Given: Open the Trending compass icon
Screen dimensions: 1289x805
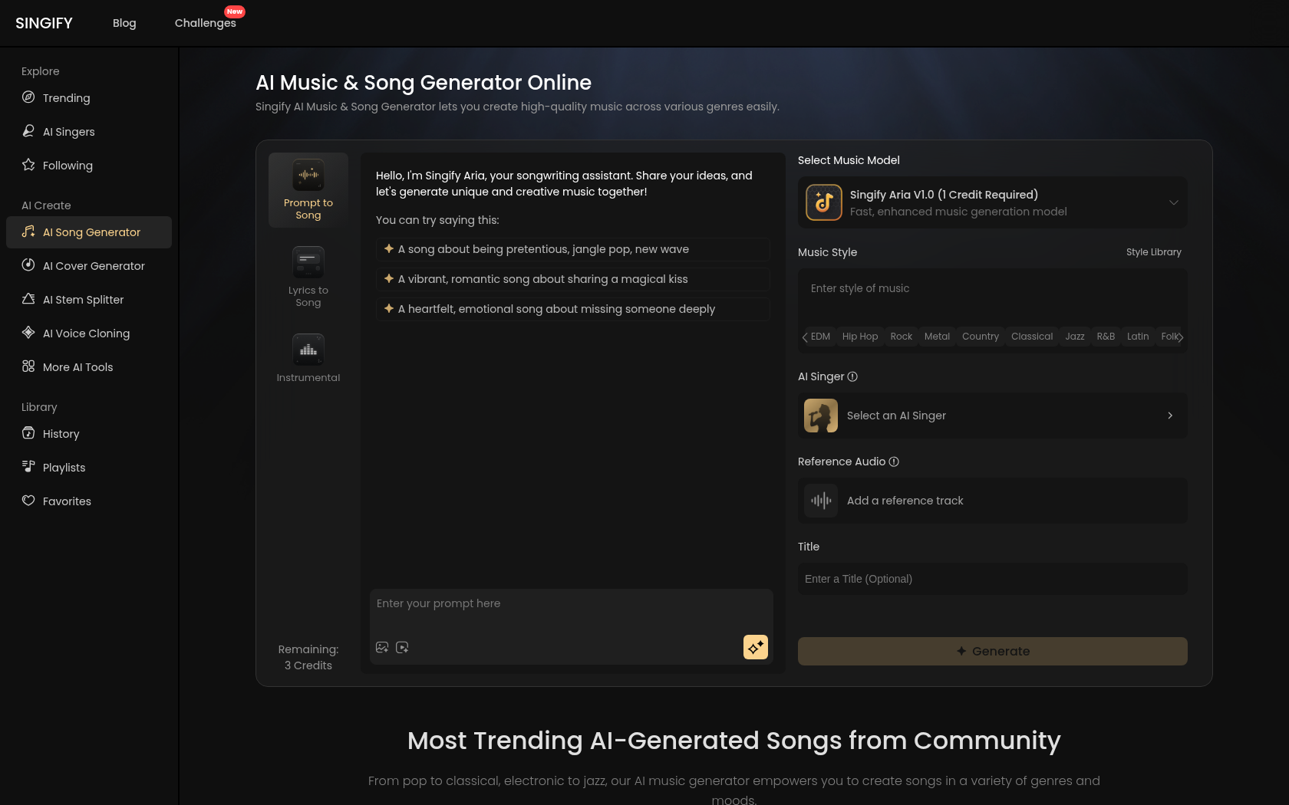Looking at the screenshot, I should pyautogui.click(x=28, y=97).
